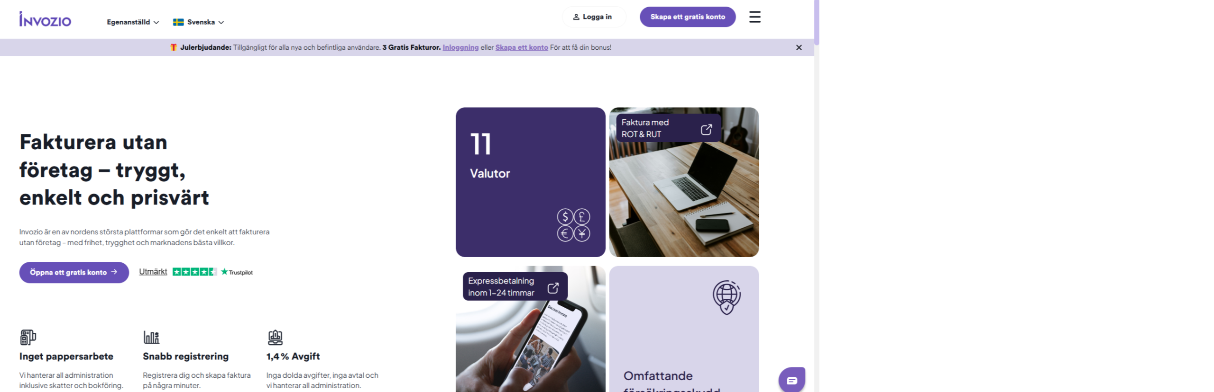The image size is (1214, 392).
Task: Open the Svenska language dropdown
Action: click(x=198, y=22)
